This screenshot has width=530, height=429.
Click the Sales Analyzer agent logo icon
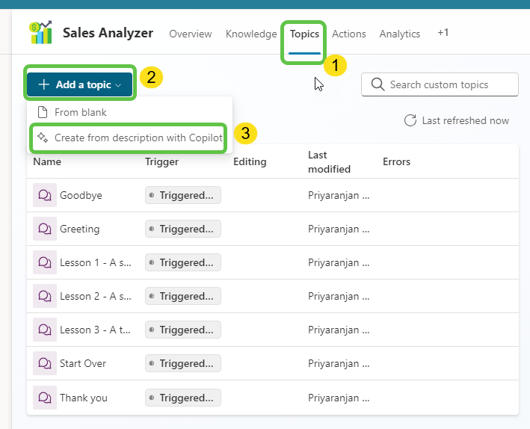click(x=40, y=33)
